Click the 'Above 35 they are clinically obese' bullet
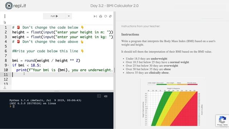Viewport: 229px width, 129px height. click(147, 72)
